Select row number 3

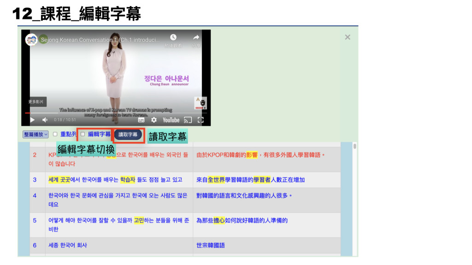[35, 180]
